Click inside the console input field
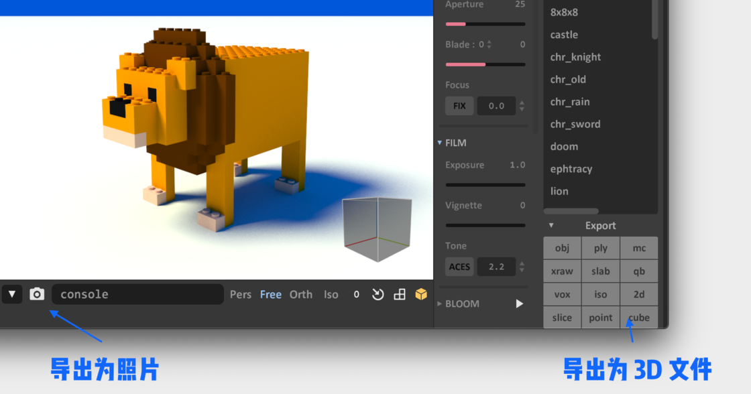Image resolution: width=751 pixels, height=394 pixels. [137, 294]
